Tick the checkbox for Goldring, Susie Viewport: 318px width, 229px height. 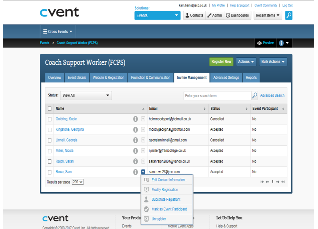(49, 119)
